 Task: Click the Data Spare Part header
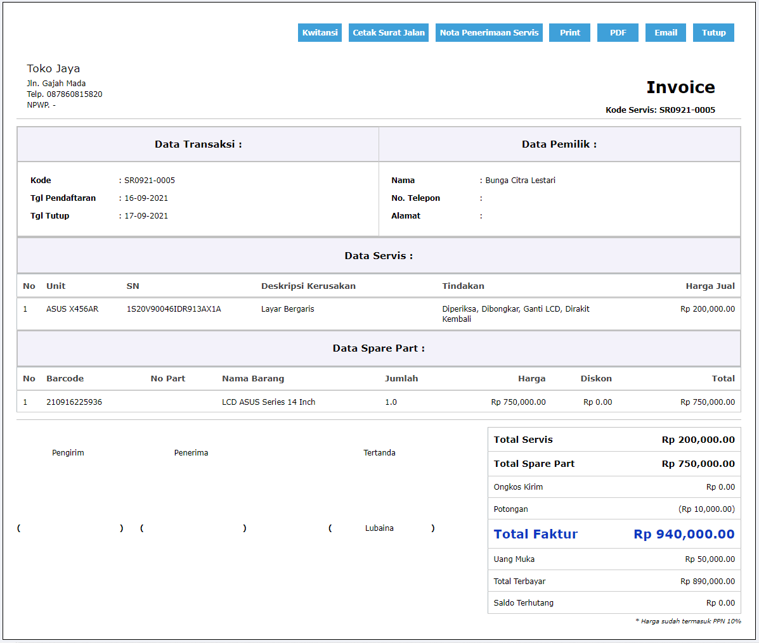379,348
